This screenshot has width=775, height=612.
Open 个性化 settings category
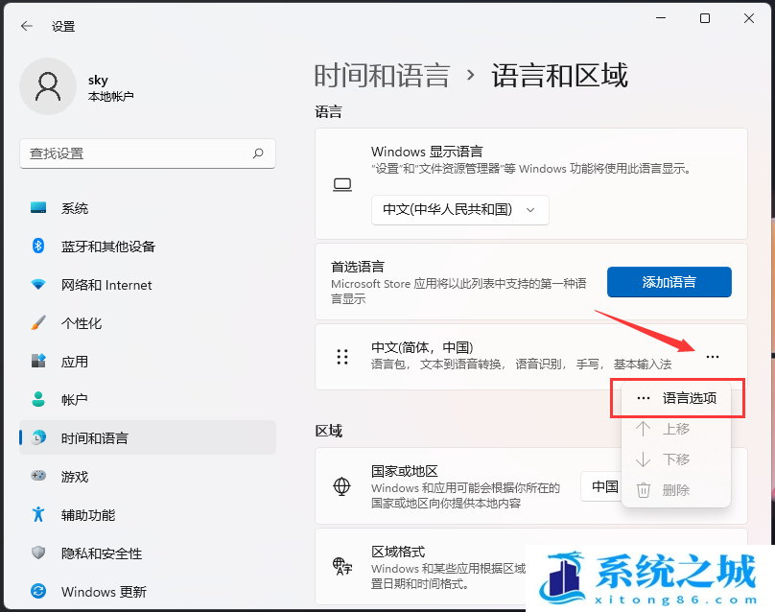point(148,323)
